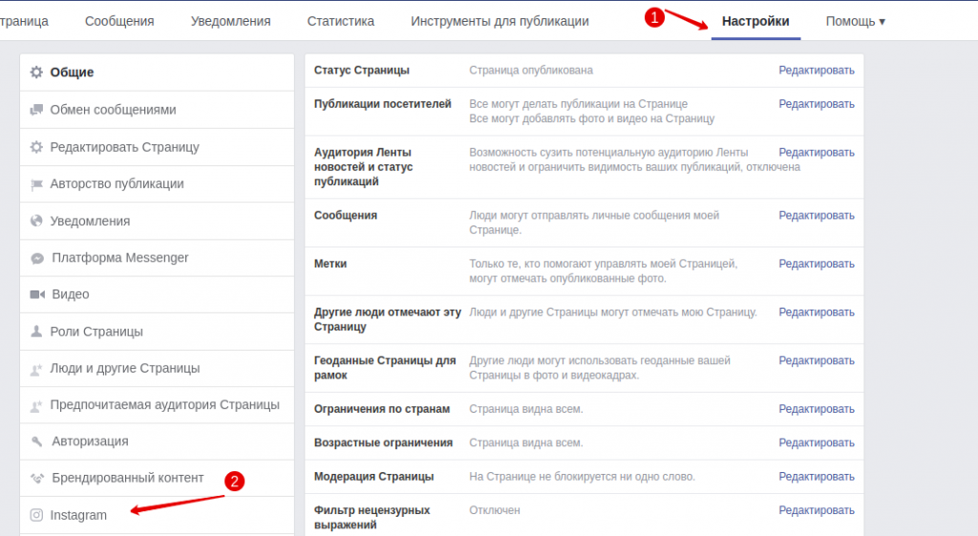This screenshot has height=536, width=978.
Task: Go to the Сообщения tab
Action: [x=119, y=21]
